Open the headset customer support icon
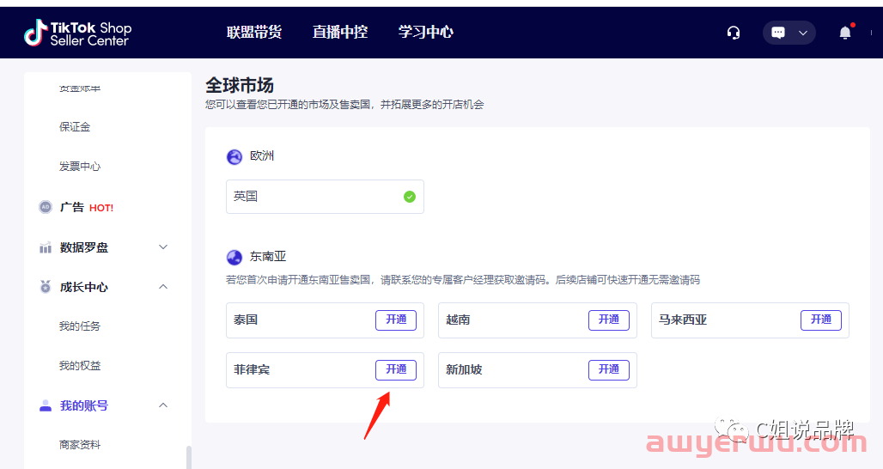Image resolution: width=883 pixels, height=469 pixels. (734, 33)
